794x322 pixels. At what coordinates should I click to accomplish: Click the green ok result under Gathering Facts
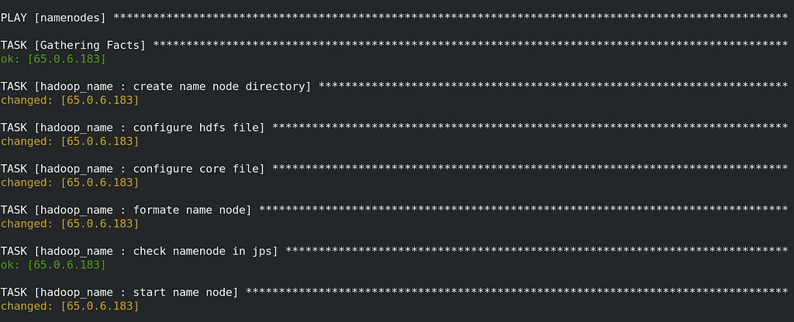(x=54, y=59)
